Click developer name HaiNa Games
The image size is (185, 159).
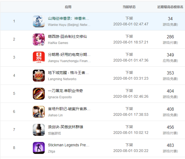[x=58, y=43]
